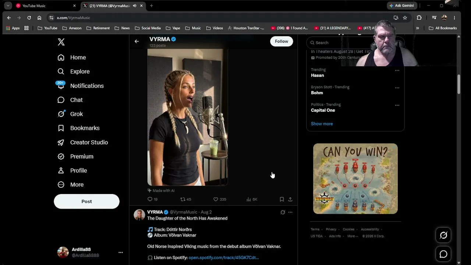Share the post with the singer image
The width and height of the screenshot is (471, 265).
pos(290,199)
